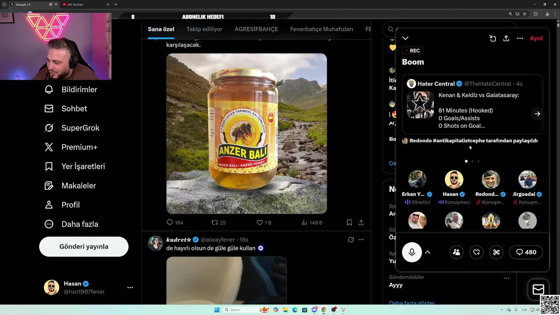This screenshot has height=315, width=560.
Task: Open new browser tab
Action: (116, 4)
